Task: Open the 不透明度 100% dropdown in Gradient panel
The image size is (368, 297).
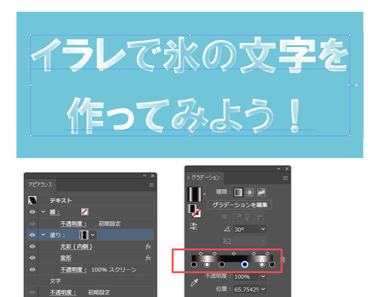Action: (263, 277)
